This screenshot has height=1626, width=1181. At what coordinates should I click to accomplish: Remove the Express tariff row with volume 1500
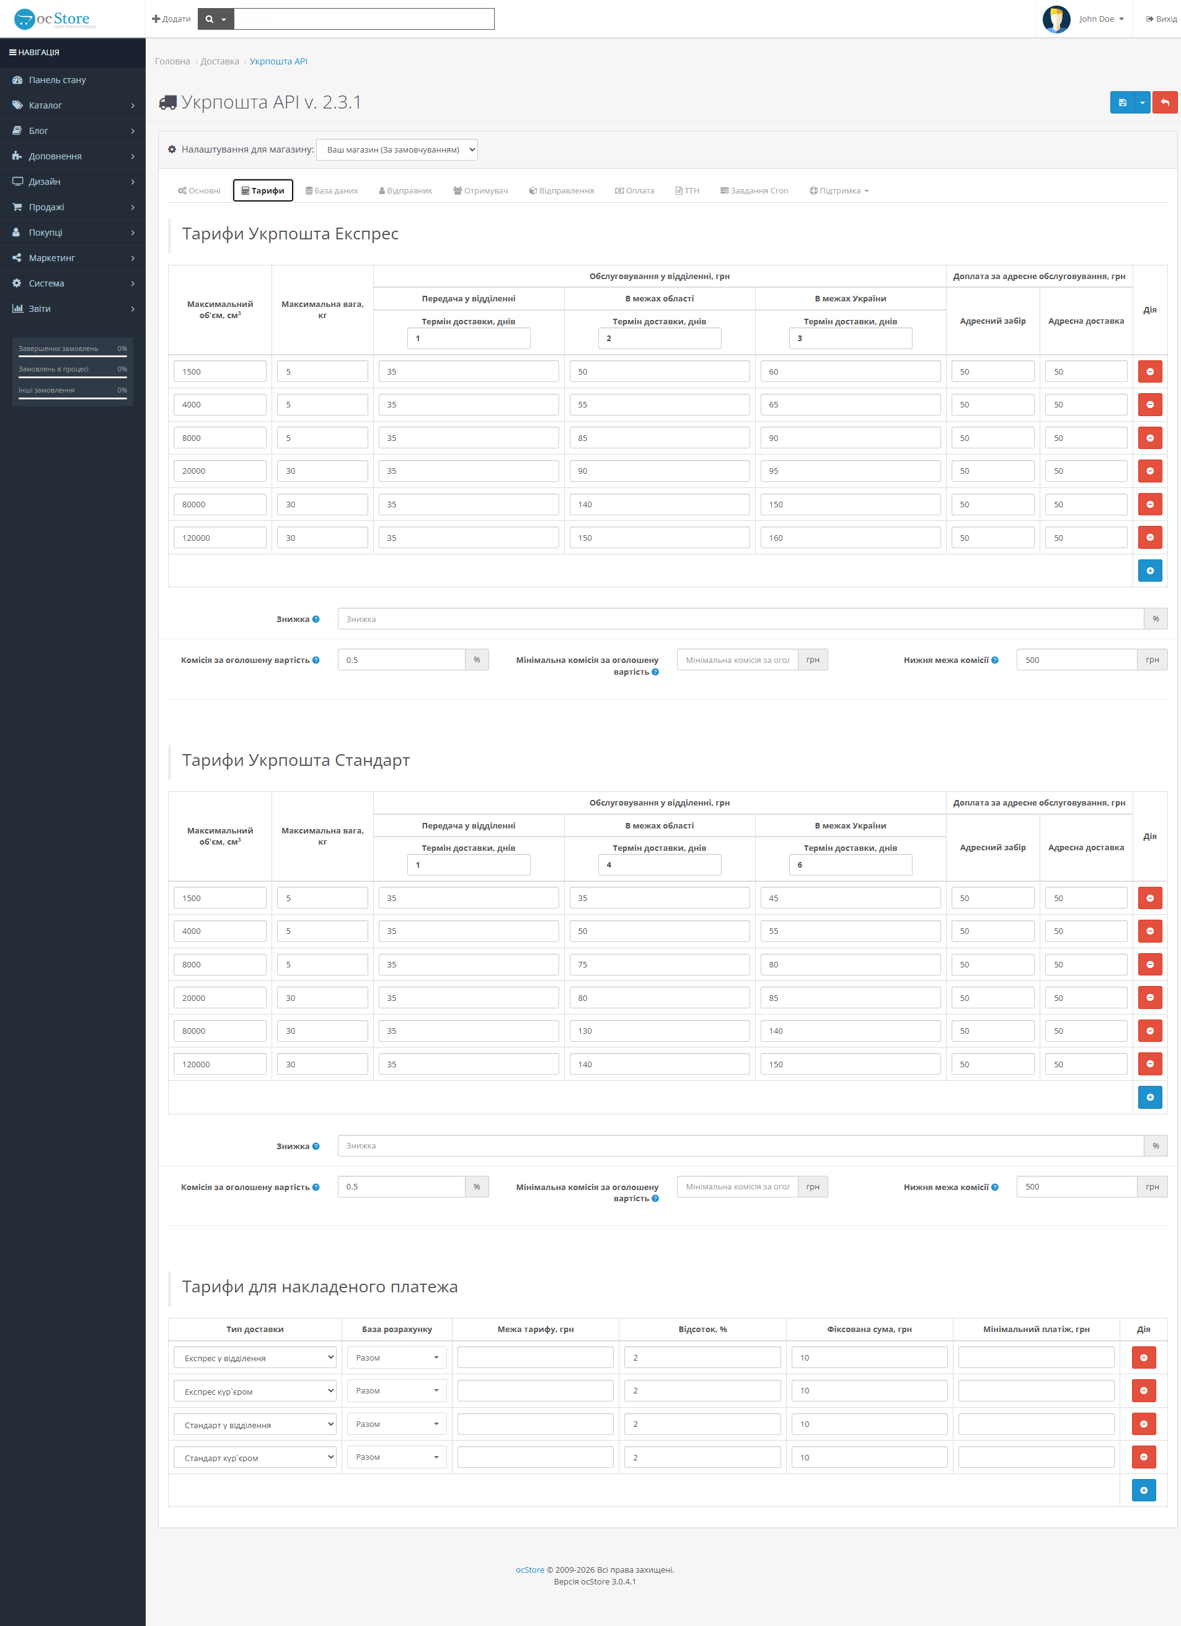(x=1149, y=371)
